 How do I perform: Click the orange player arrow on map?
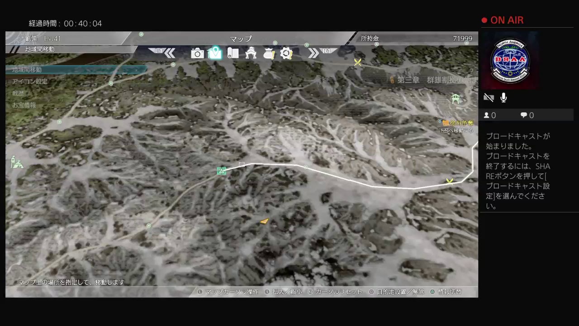[264, 221]
